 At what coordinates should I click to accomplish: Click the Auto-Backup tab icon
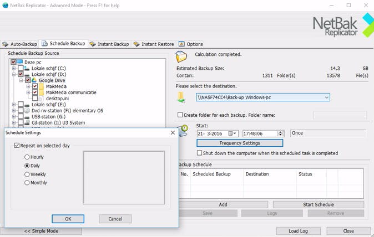point(5,44)
